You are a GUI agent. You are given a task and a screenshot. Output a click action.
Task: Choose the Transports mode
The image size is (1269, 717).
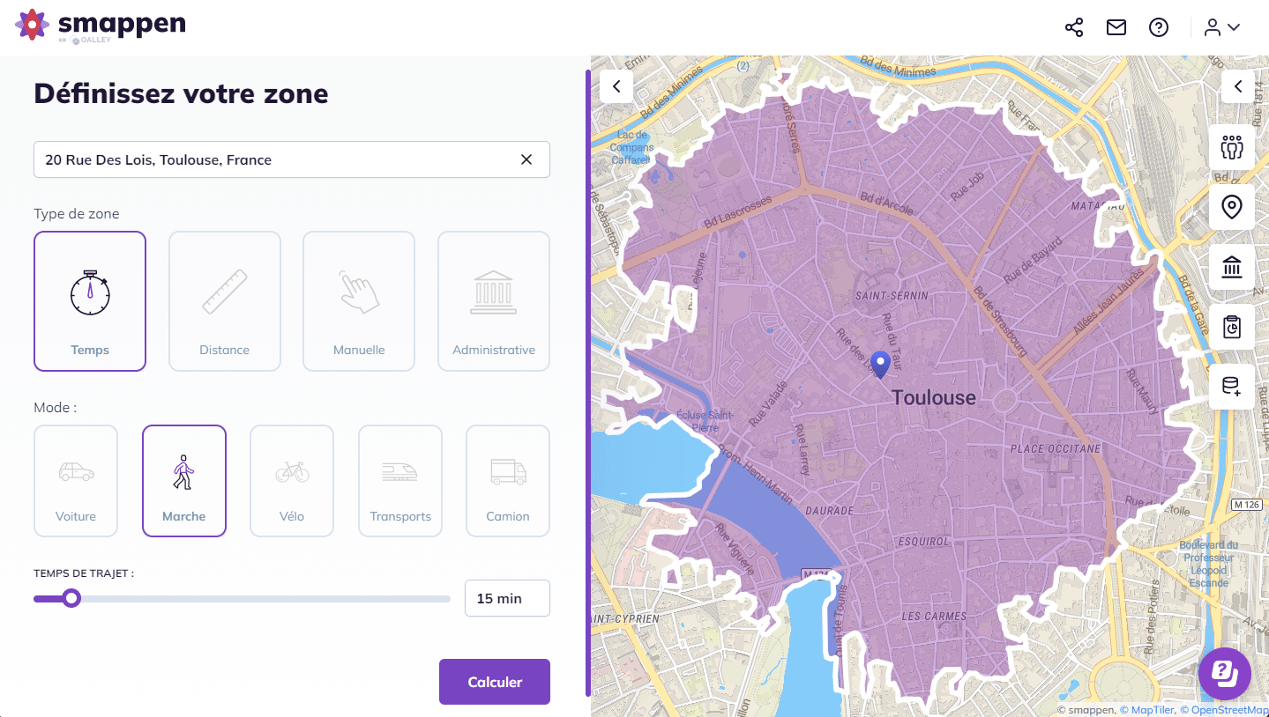[399, 481]
